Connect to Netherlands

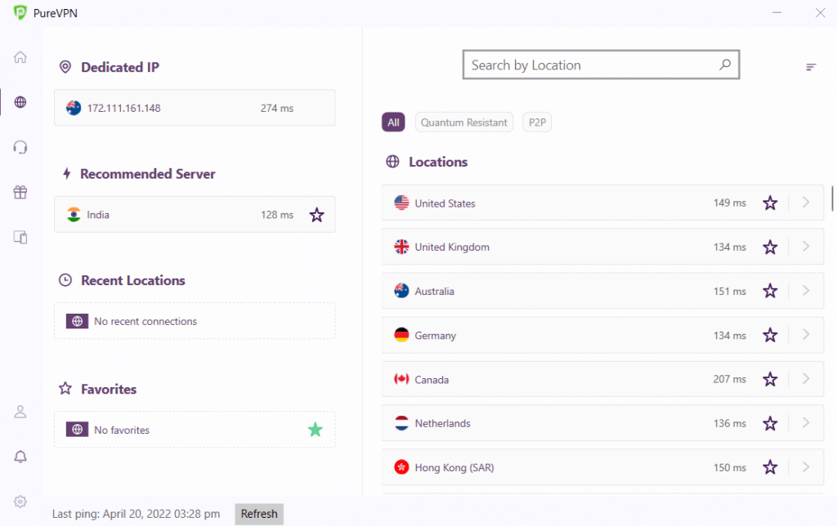click(602, 423)
